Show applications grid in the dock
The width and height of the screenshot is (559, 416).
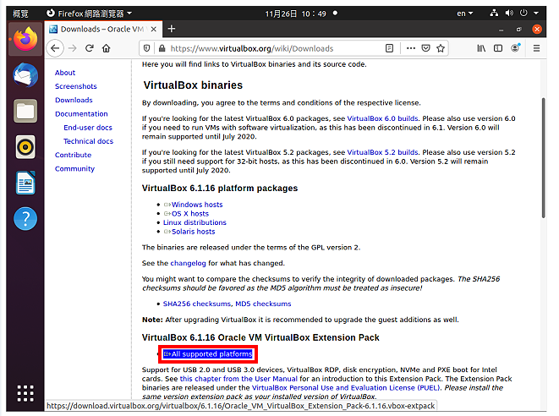pos(25,393)
